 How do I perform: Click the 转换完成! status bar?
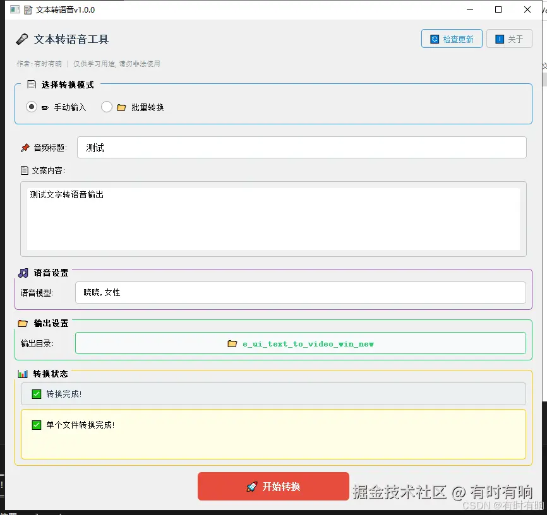click(x=273, y=394)
